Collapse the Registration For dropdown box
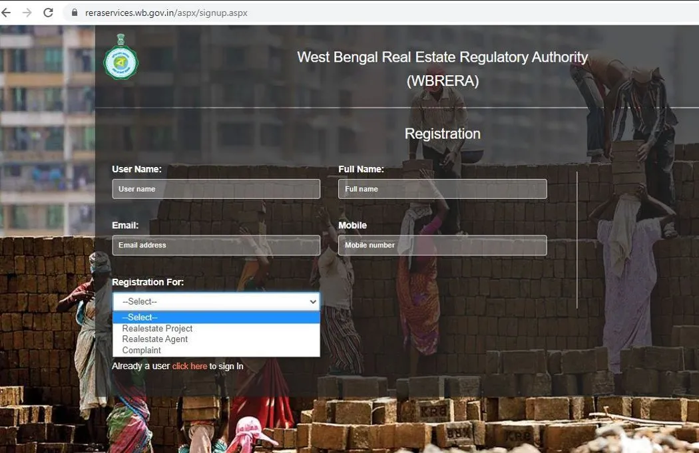Viewport: 699px width, 453px height. pos(216,301)
